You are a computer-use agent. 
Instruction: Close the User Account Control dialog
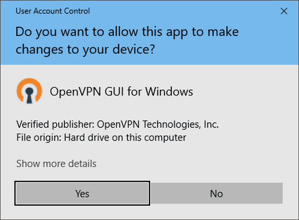point(284,11)
